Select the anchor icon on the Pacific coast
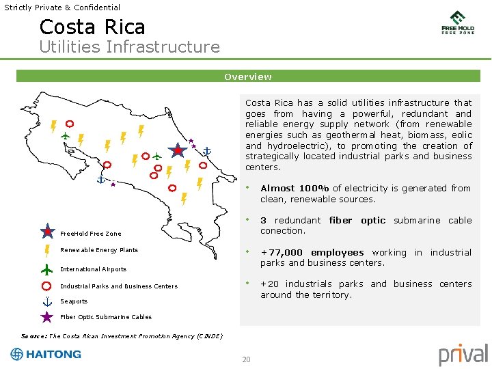 click(100, 179)
